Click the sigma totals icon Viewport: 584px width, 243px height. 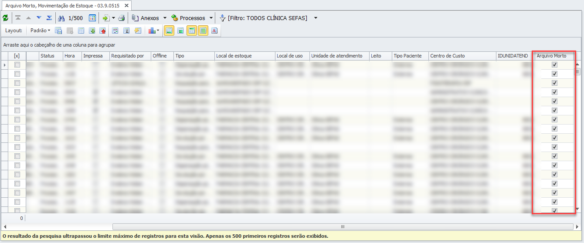point(127,30)
